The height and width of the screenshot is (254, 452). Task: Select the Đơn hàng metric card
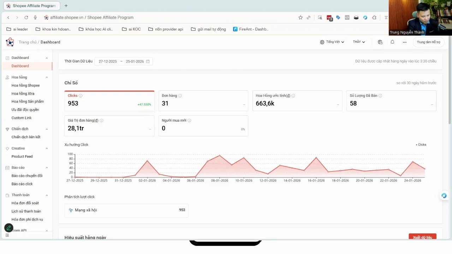[203, 101]
